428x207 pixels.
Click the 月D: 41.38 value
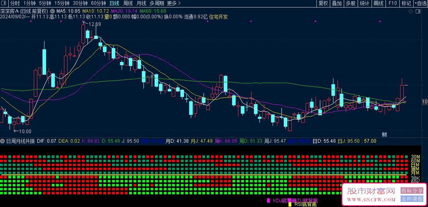point(178,141)
